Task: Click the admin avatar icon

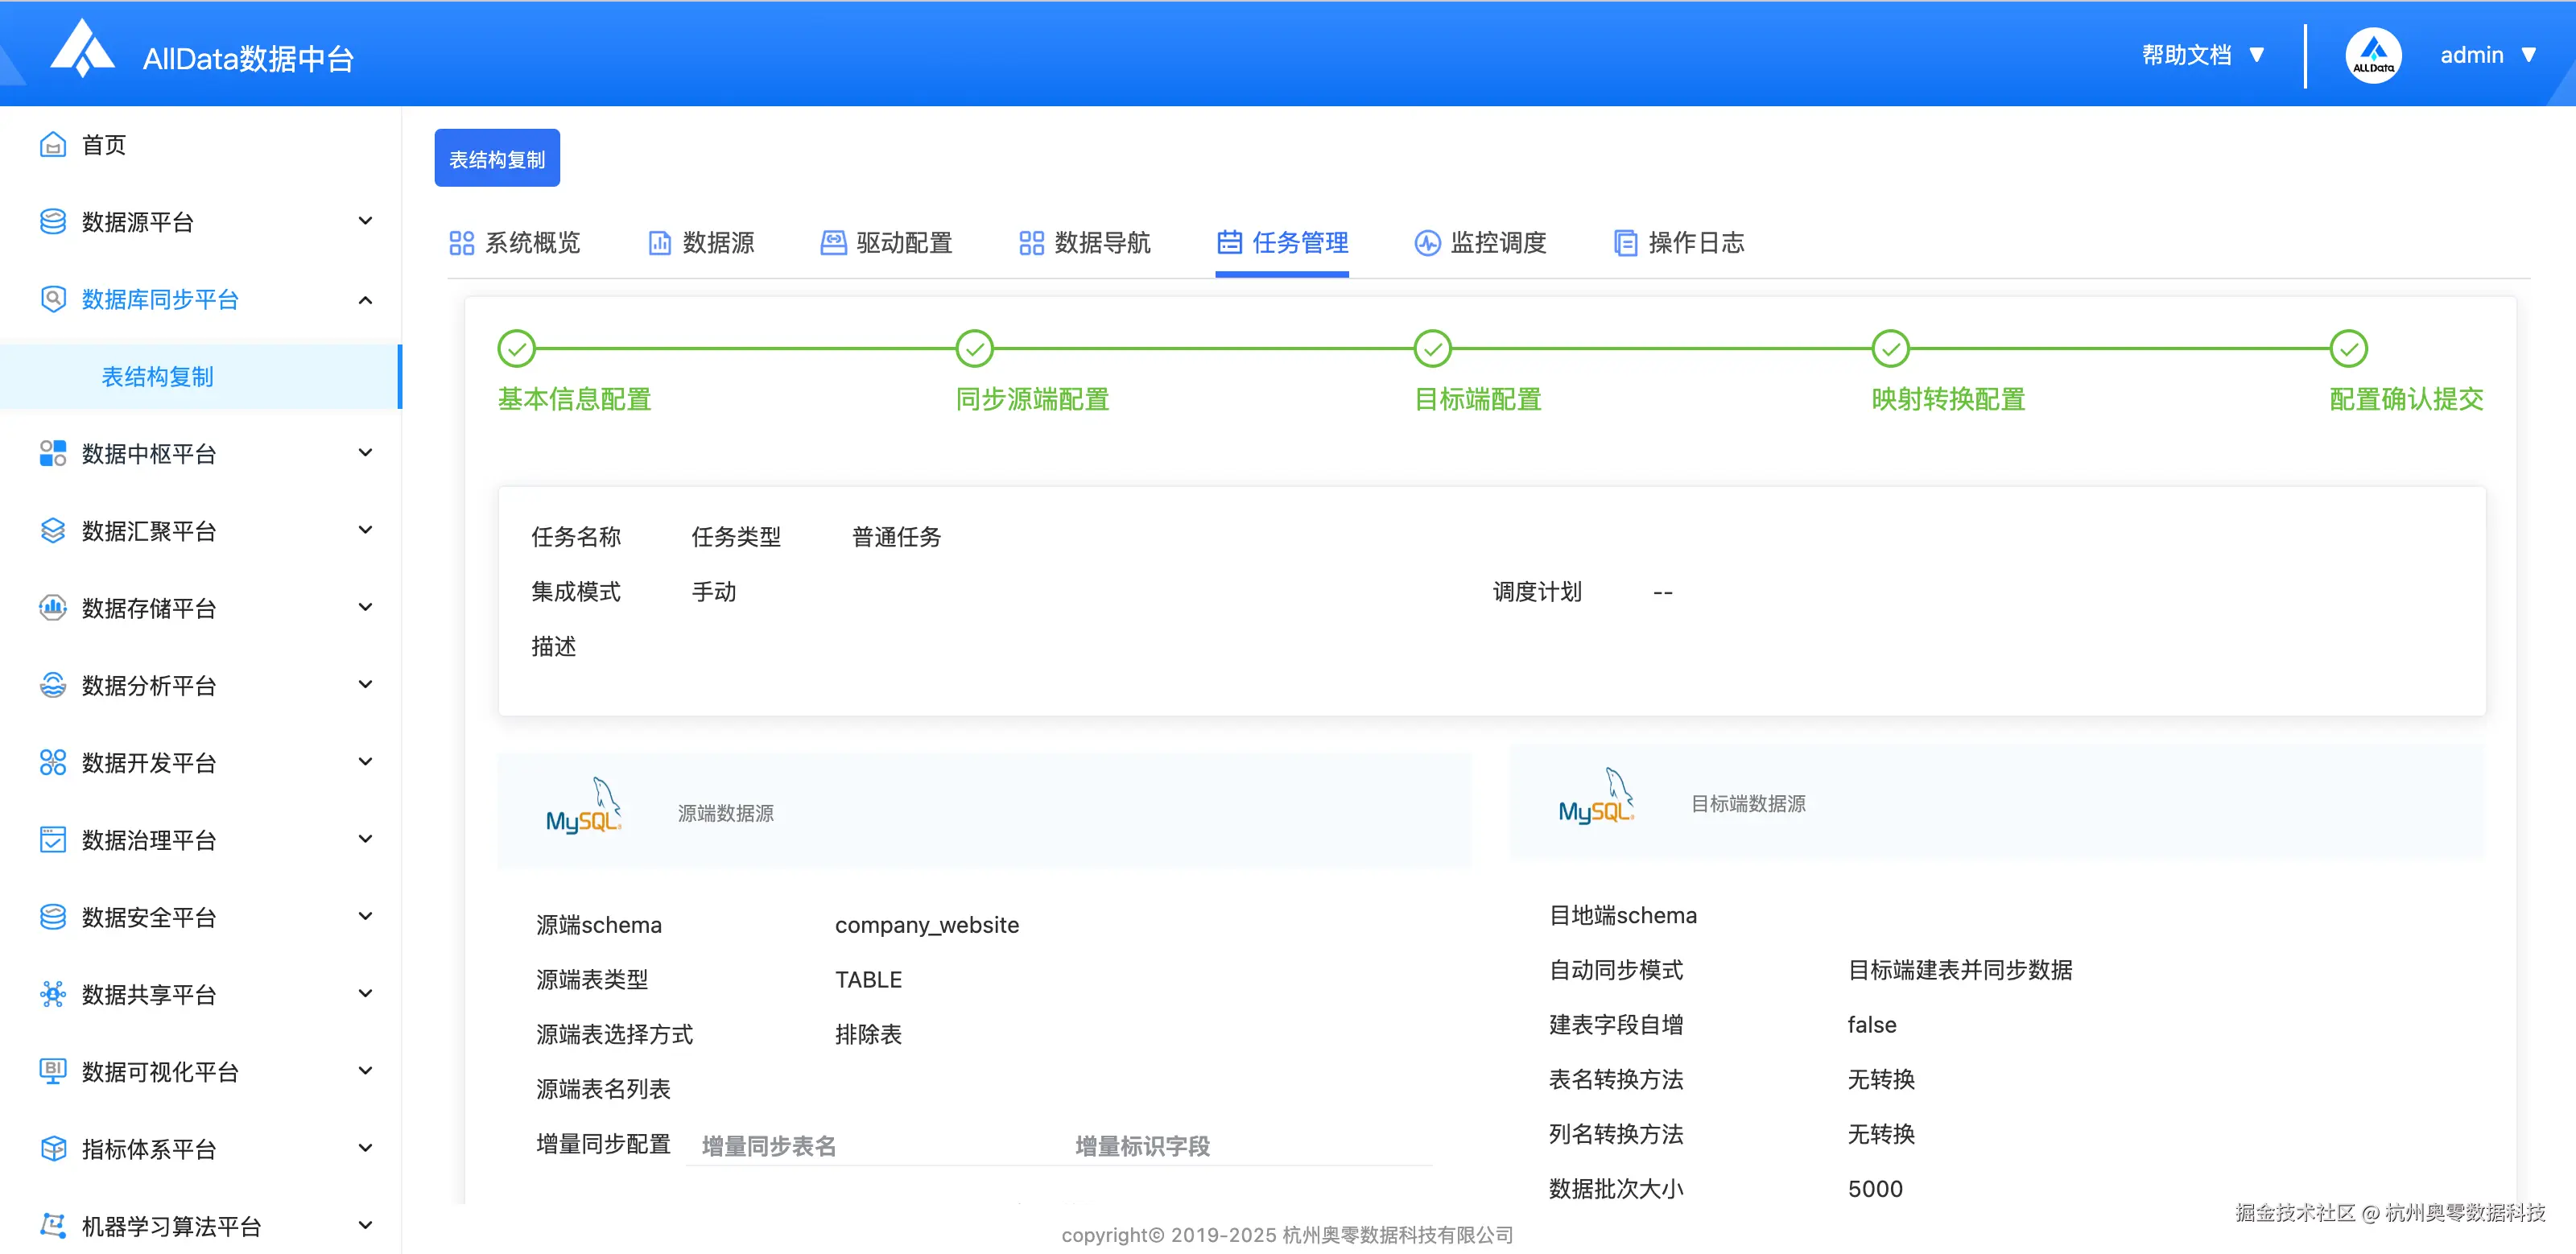Action: [x=2372, y=56]
